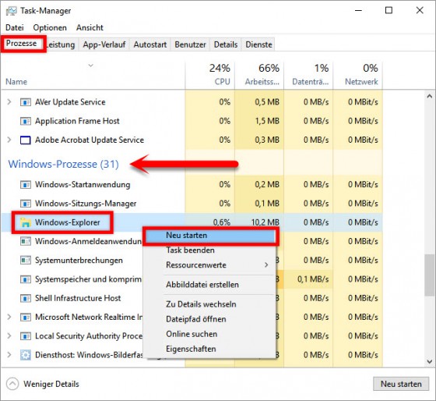Choose Abbilddatei erstellen in context menu
The width and height of the screenshot is (436, 401).
coord(210,285)
